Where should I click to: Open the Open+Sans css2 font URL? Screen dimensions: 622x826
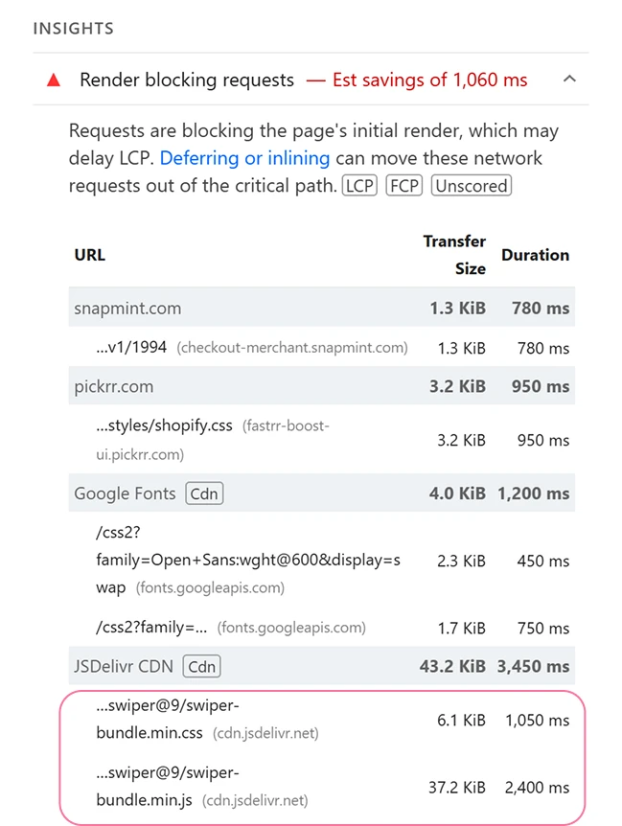247,560
